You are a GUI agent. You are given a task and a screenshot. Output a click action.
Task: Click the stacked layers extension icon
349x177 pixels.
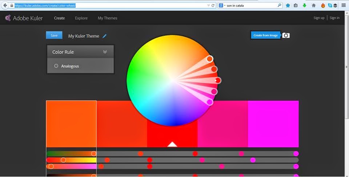(335, 5)
